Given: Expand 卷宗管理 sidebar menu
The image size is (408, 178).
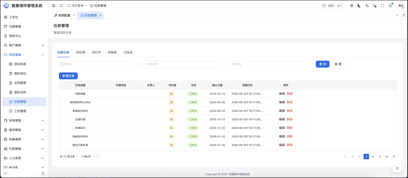Looking at the screenshot, I should 24,130.
